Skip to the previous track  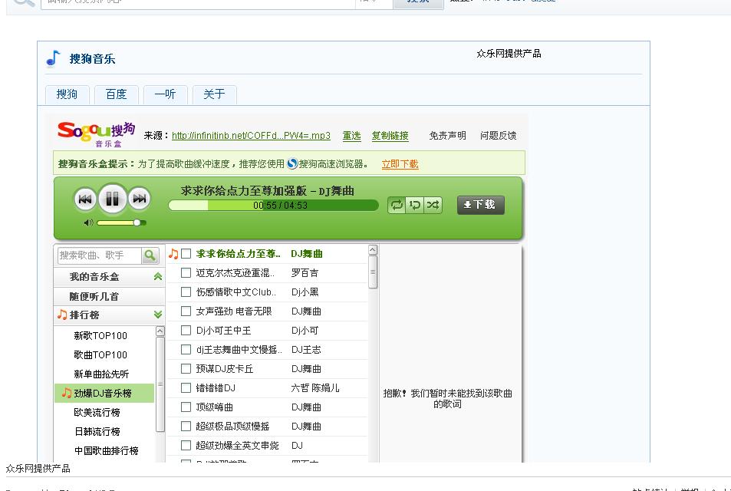[x=85, y=199]
